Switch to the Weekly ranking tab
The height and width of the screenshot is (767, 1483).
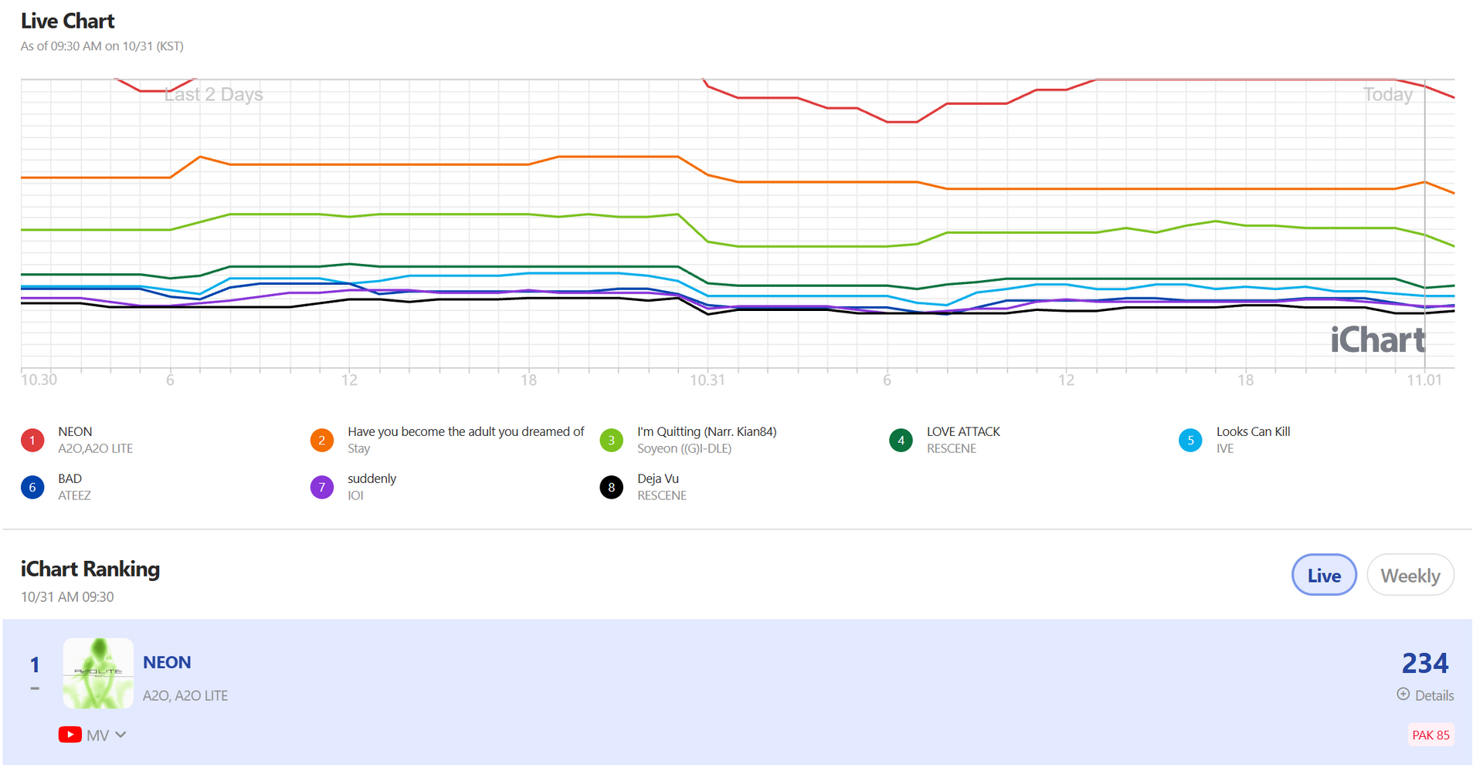point(1410,575)
